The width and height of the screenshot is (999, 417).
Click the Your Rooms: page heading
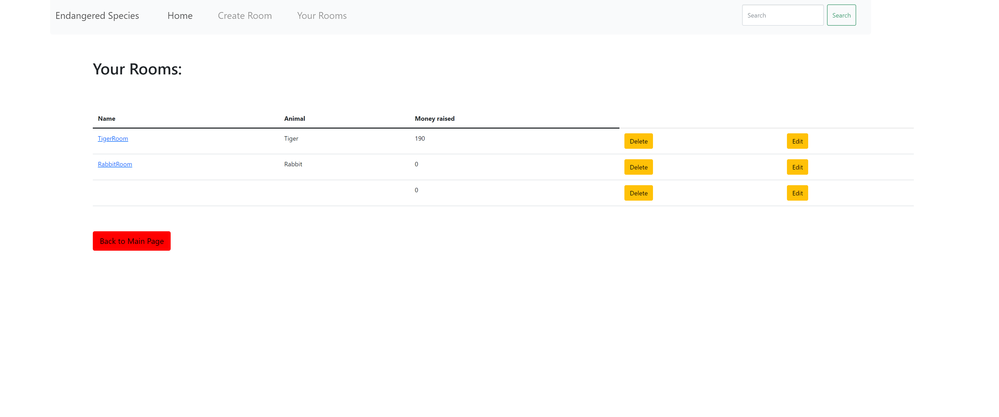[x=137, y=69]
